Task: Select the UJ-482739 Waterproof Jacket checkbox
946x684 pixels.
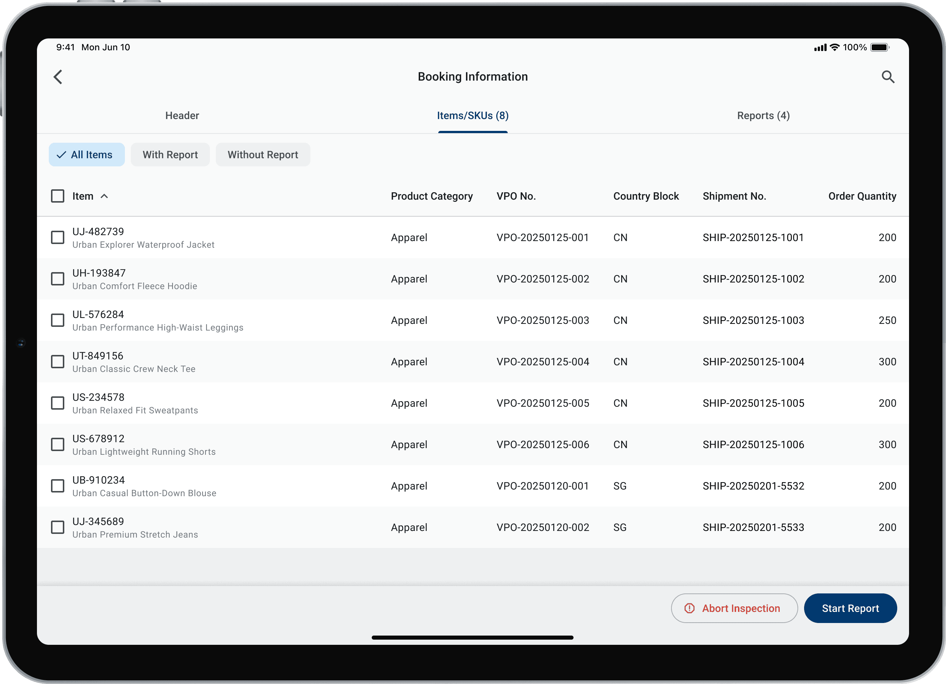Action: 58,237
